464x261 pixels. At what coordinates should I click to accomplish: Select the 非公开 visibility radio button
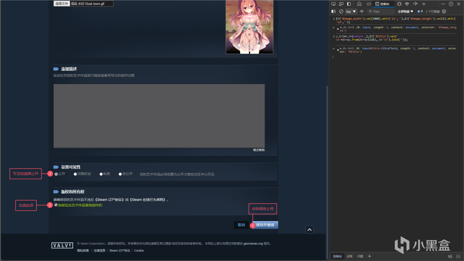point(120,174)
